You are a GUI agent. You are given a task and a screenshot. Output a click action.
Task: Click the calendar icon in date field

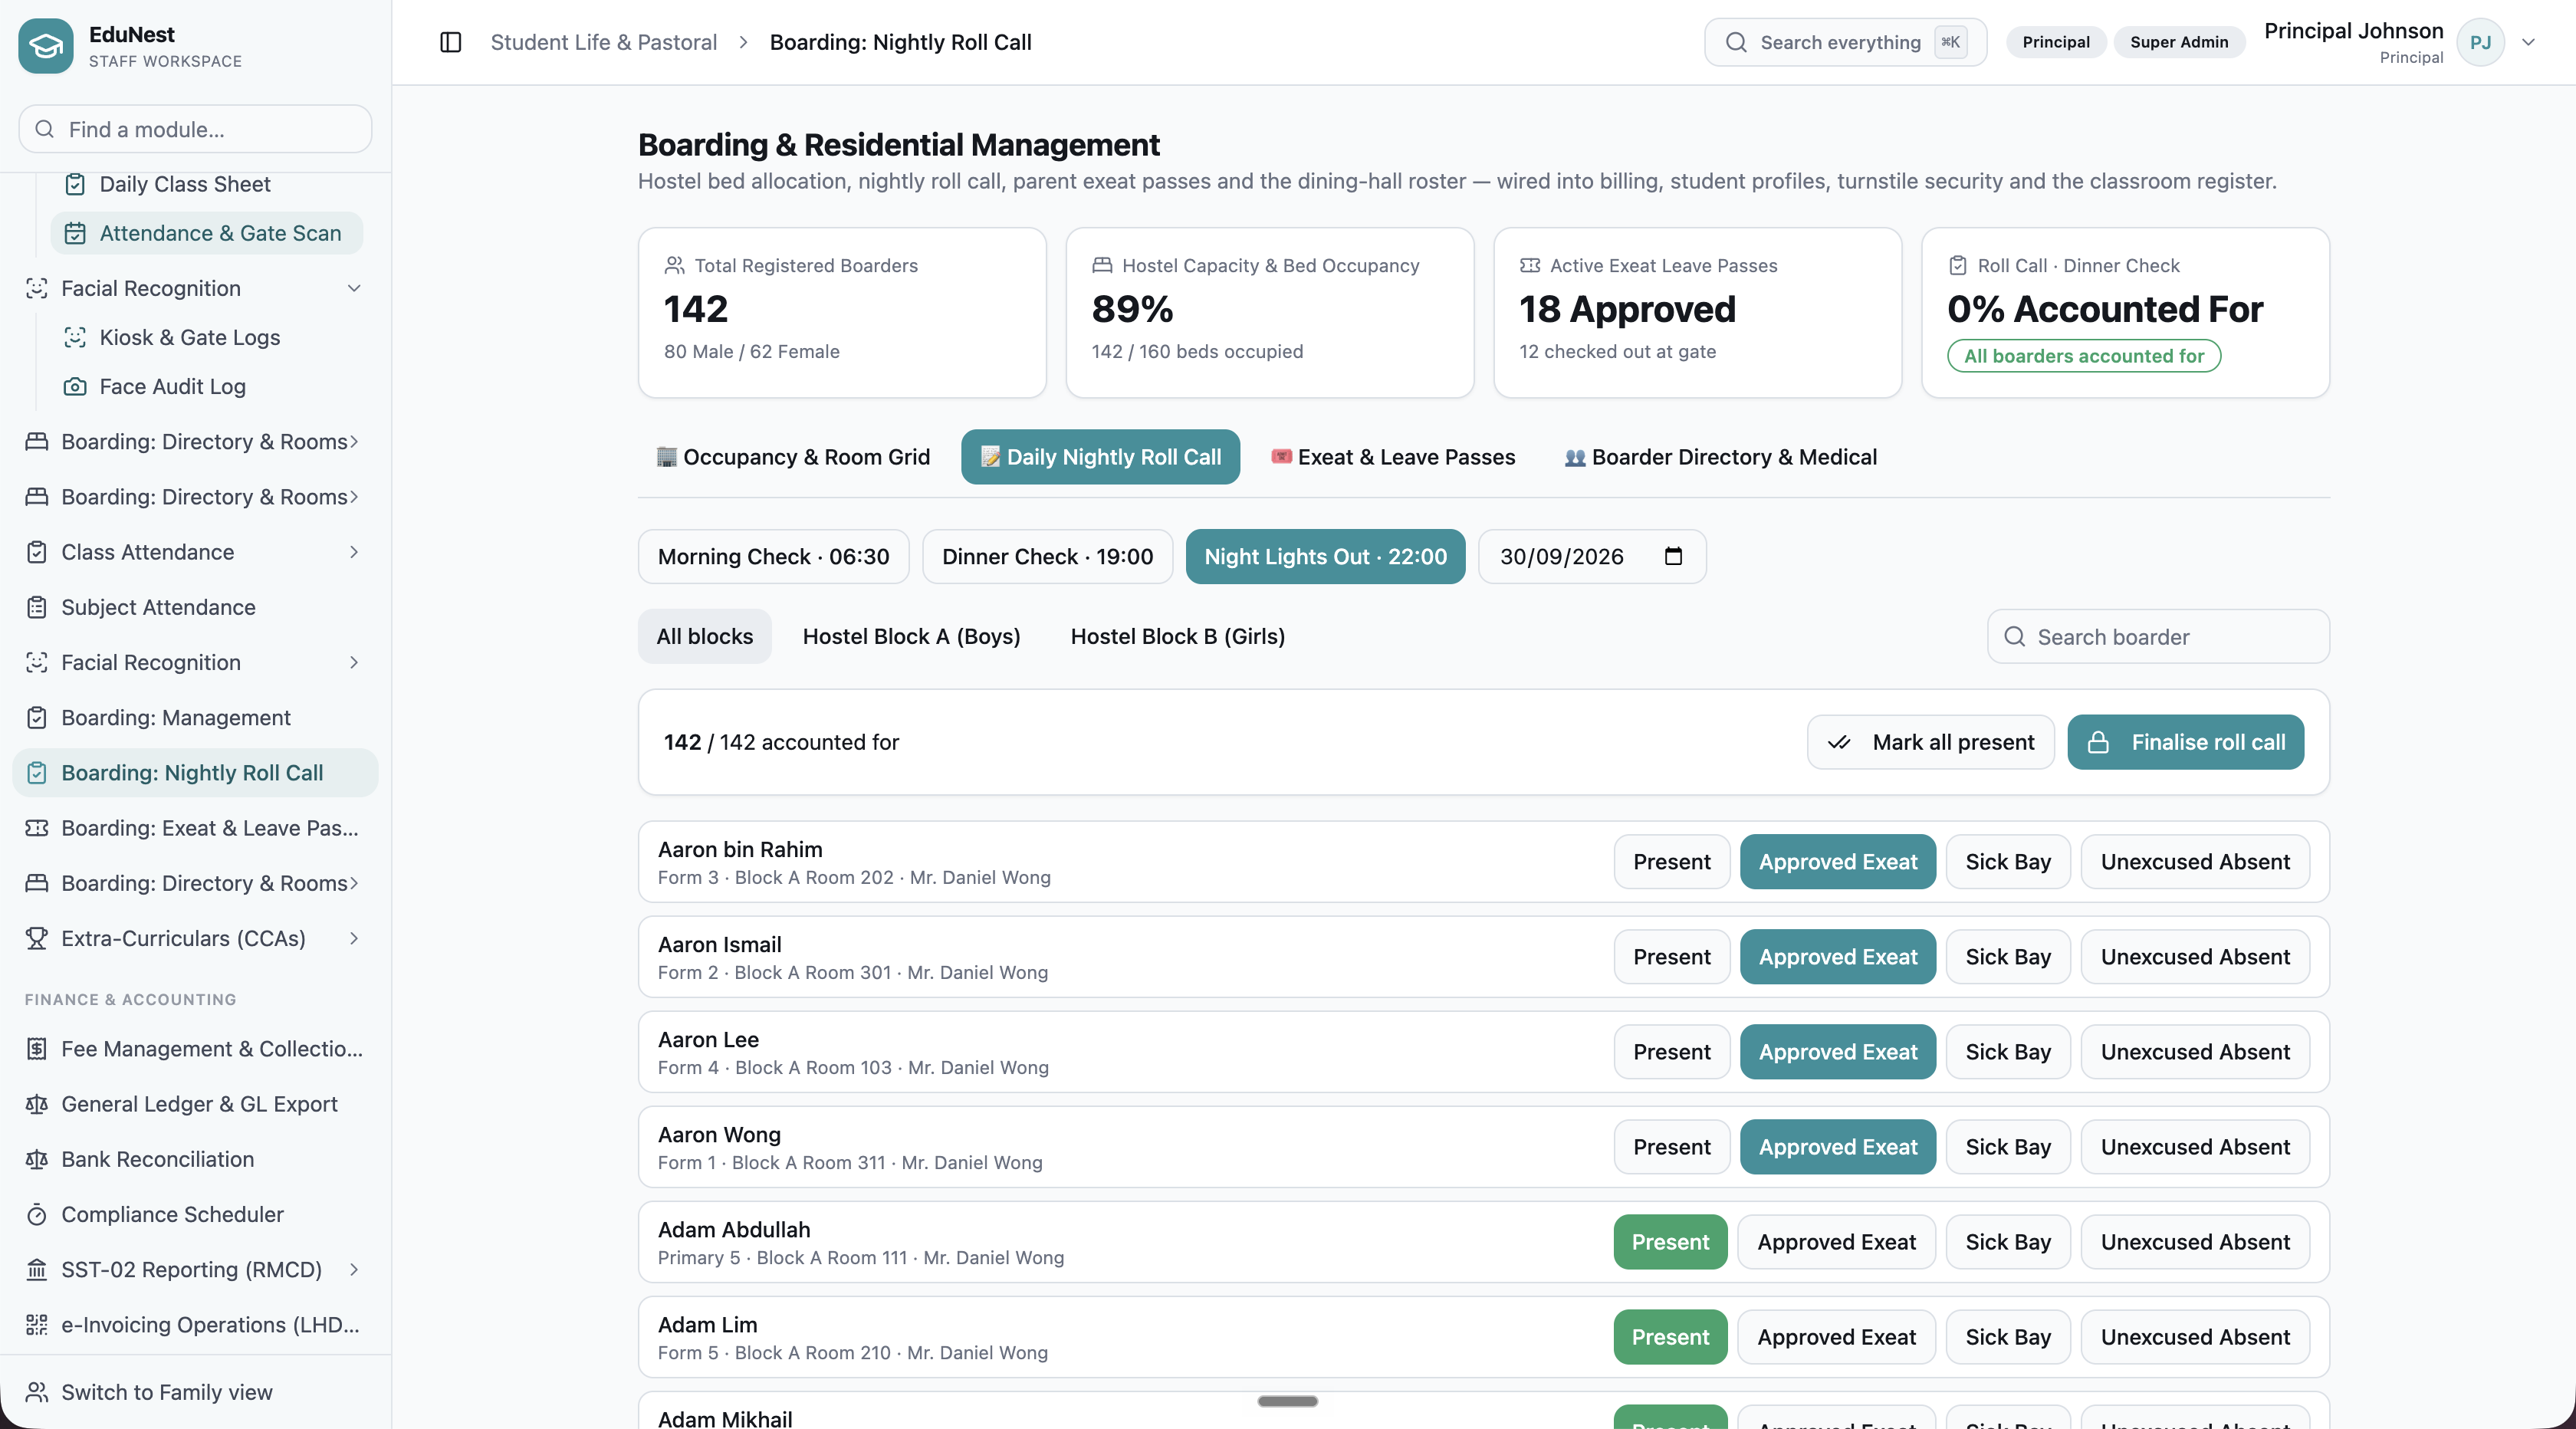pyautogui.click(x=1673, y=556)
